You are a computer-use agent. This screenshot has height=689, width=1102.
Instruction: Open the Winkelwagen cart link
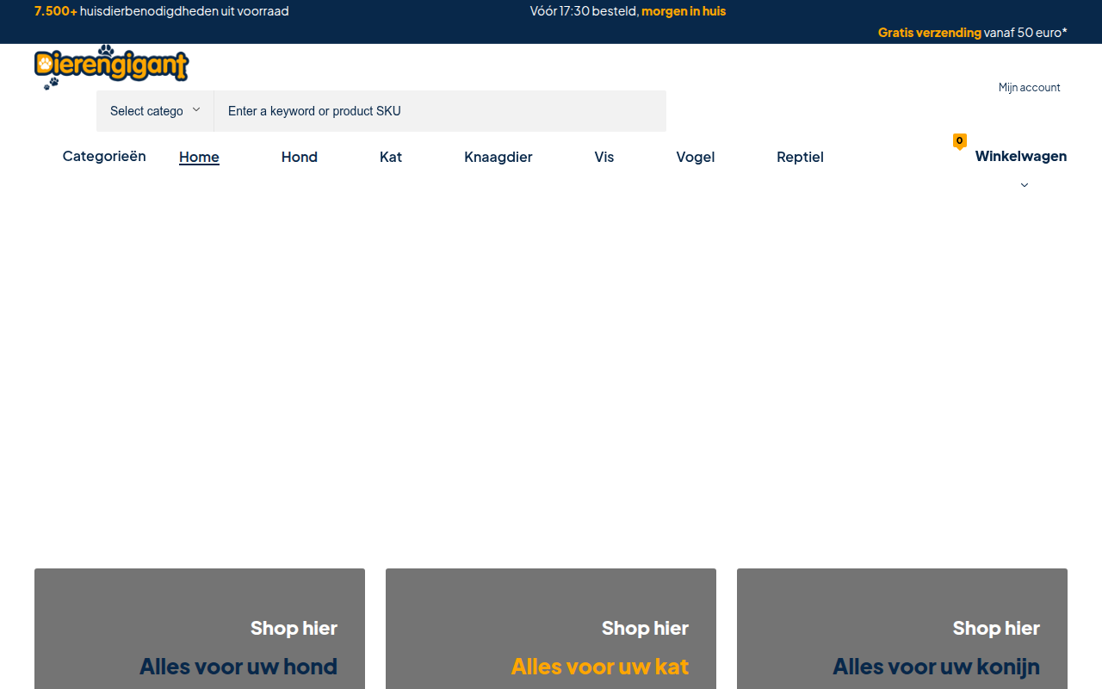pos(1021,156)
